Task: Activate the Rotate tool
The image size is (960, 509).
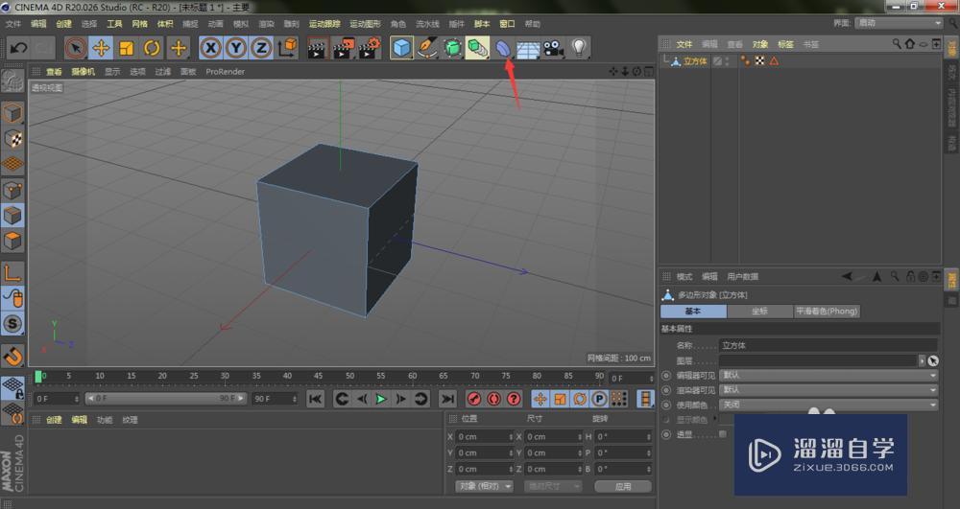Action: [152, 47]
